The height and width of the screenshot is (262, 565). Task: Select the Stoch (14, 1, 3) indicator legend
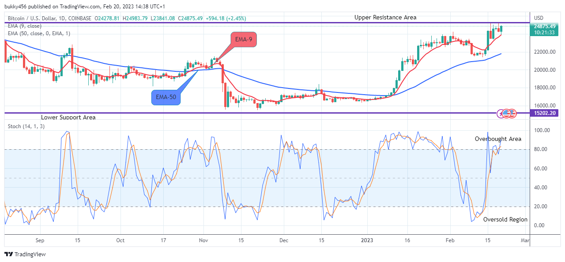[x=25, y=126]
